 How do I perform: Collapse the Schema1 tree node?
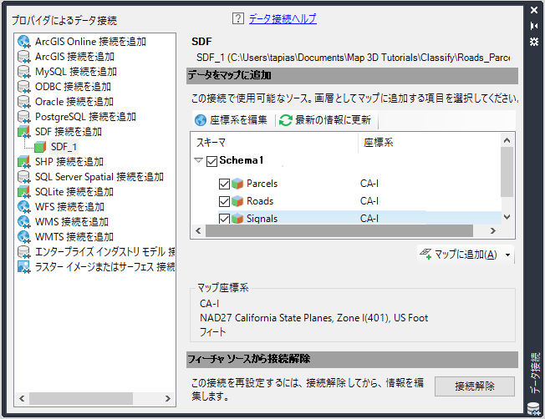198,160
